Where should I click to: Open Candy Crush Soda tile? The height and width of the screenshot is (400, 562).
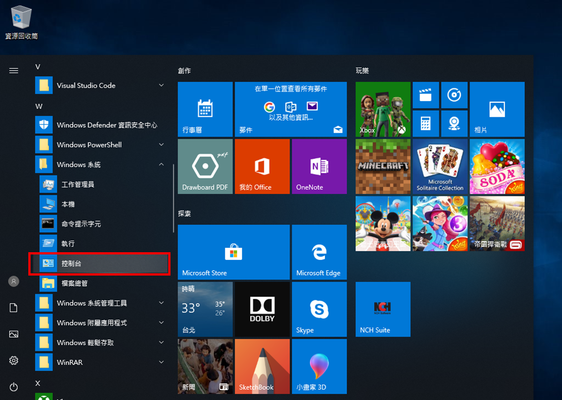click(x=497, y=166)
